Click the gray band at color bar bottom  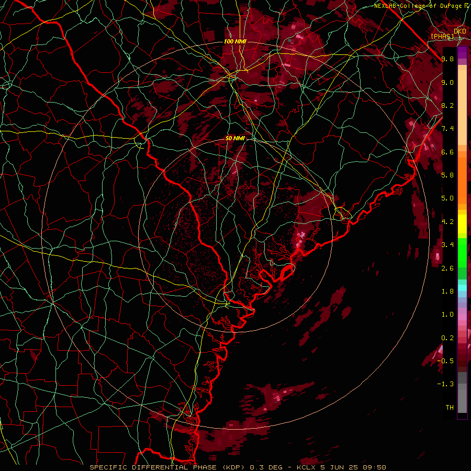(x=463, y=392)
